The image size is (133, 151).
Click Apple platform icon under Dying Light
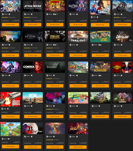click(x=55, y=45)
